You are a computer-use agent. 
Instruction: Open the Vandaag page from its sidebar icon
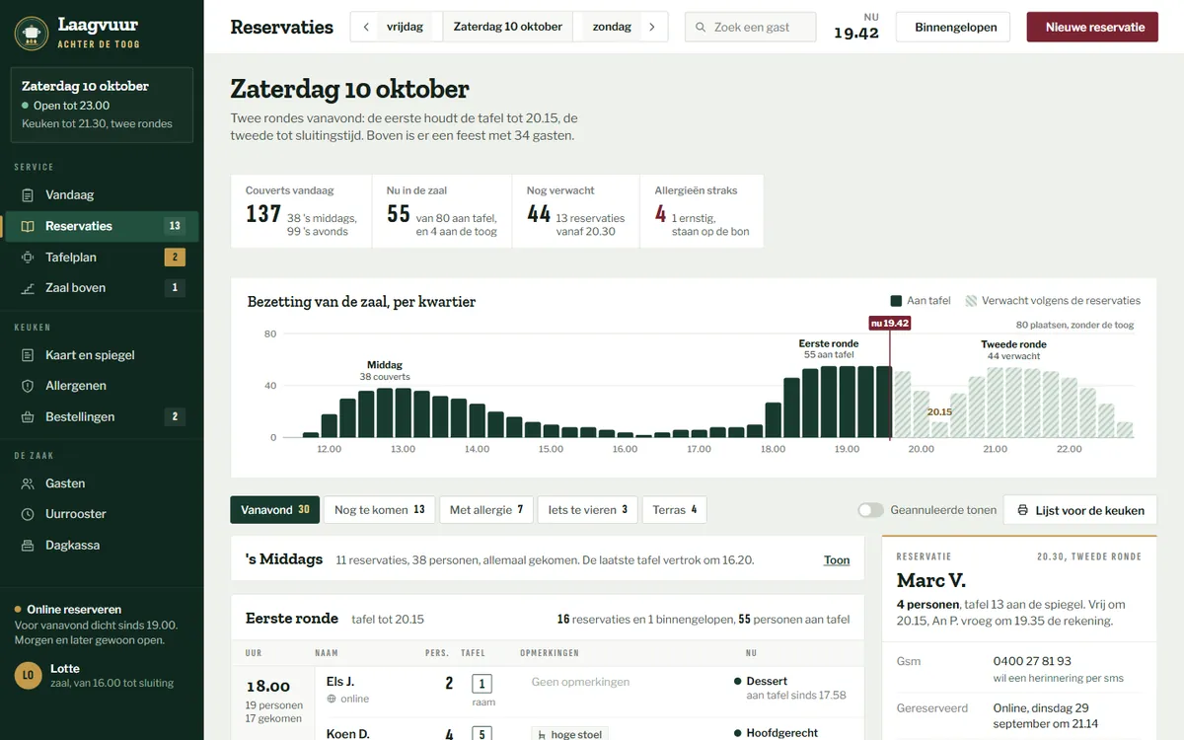[x=28, y=195]
